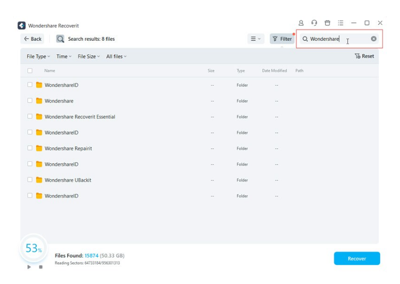The image size is (400, 284).
Task: Open the view mode list dropdown
Action: [255, 39]
